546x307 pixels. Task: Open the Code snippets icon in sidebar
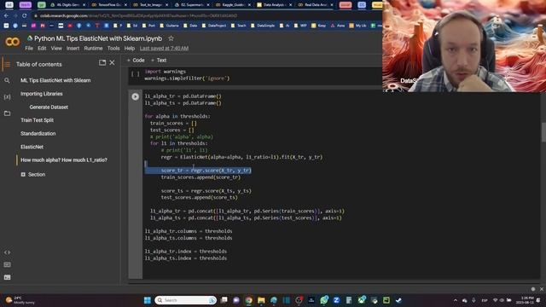click(7, 252)
